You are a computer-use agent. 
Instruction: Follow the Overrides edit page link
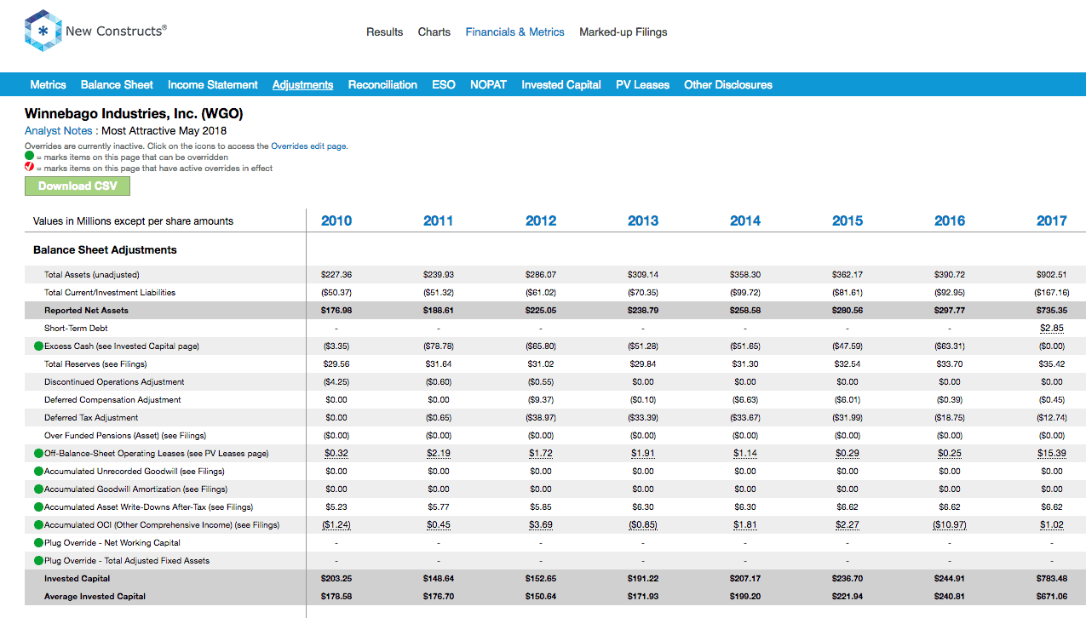pos(308,146)
